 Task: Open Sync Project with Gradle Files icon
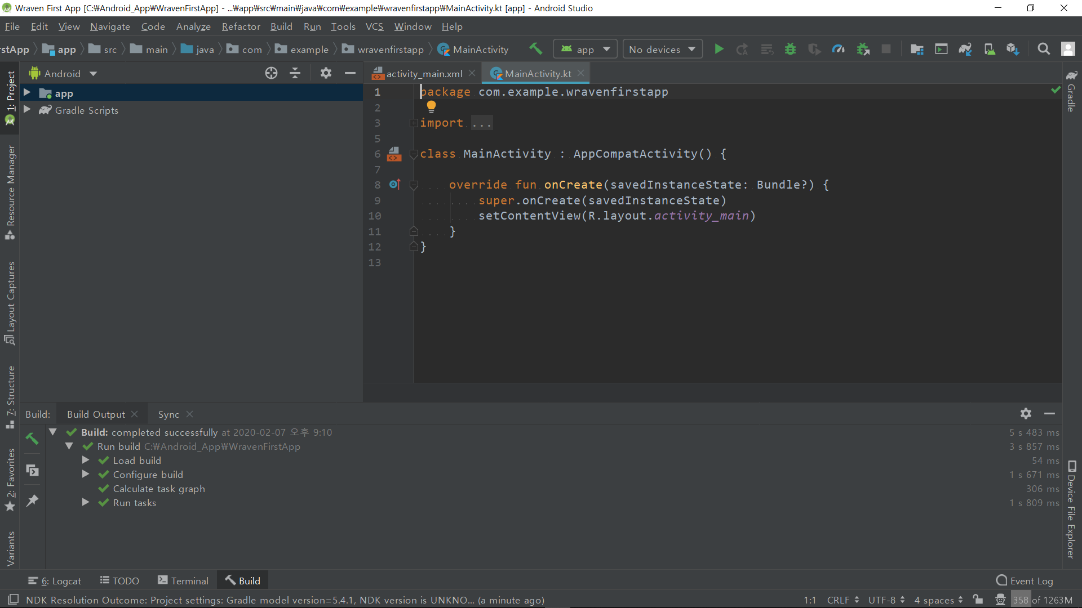click(965, 50)
